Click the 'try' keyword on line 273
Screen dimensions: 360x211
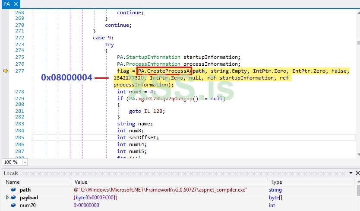(109, 45)
